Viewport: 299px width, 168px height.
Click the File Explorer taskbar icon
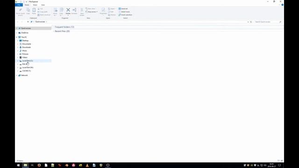pos(25,165)
